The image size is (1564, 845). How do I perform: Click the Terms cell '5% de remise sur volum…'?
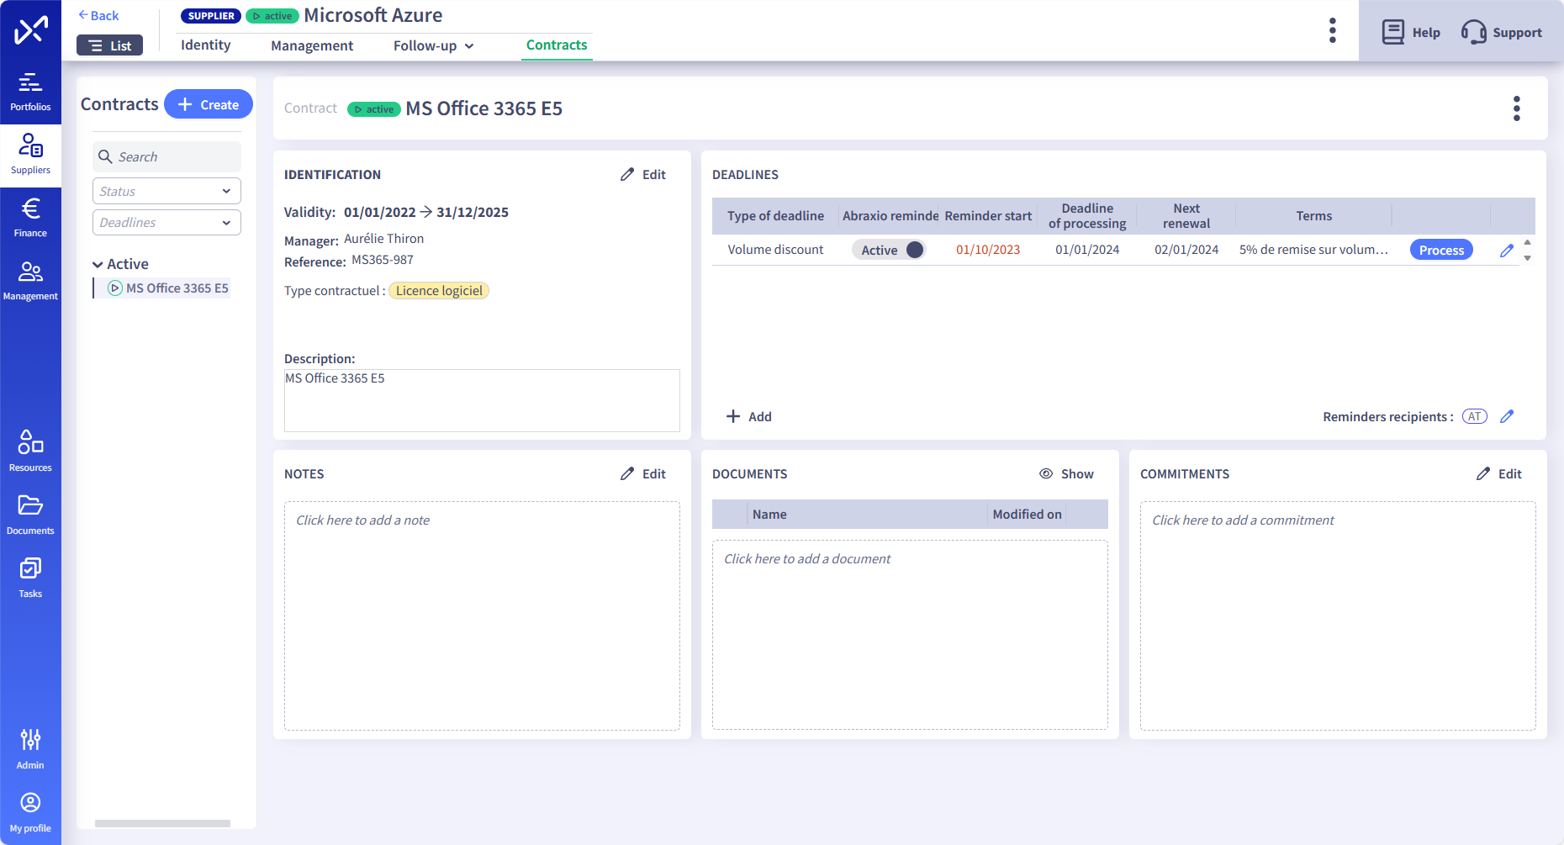pos(1313,250)
